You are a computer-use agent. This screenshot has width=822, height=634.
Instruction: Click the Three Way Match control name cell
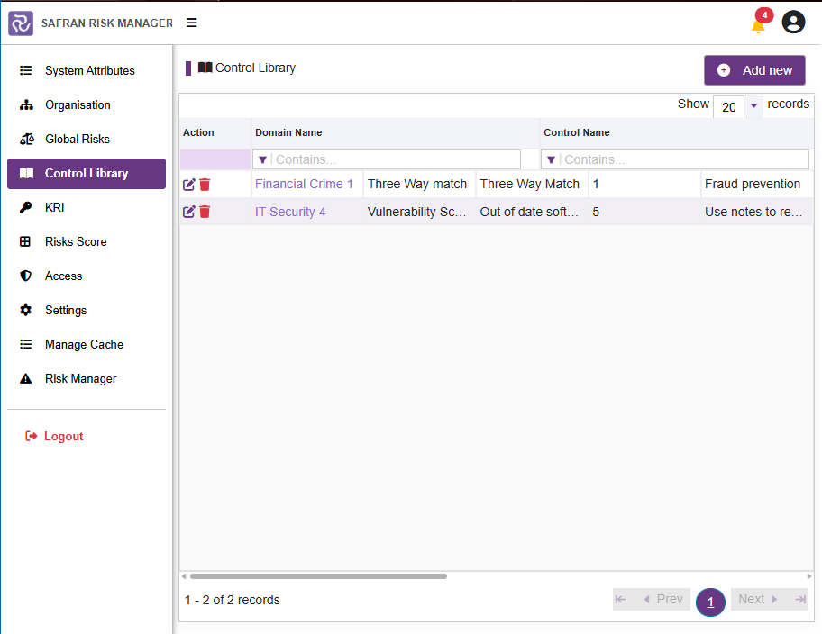point(532,184)
